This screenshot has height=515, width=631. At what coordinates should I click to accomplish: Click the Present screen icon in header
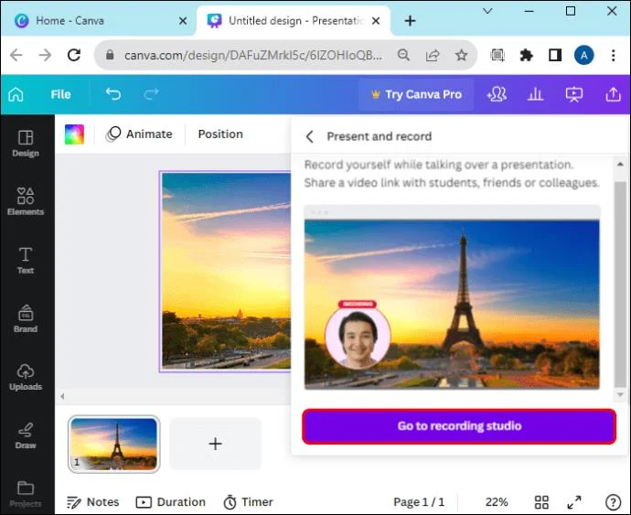click(574, 94)
